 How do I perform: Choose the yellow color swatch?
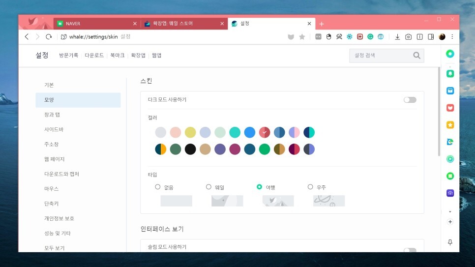190,132
